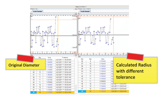Select value 1.632000 in left Obs table

pos(49,77)
